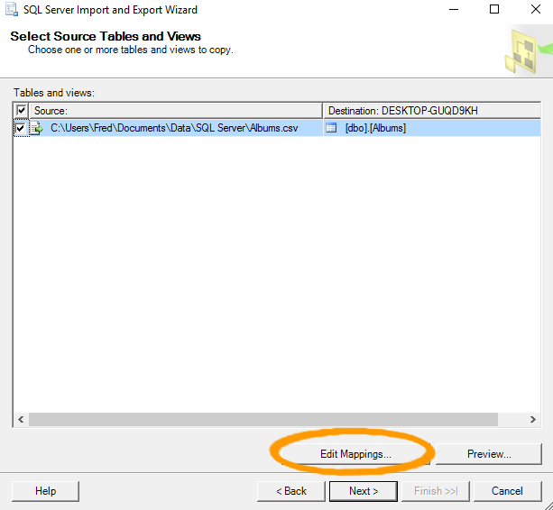Proceed with the Next button
Viewport: 553px width, 510px height.
pyautogui.click(x=364, y=491)
